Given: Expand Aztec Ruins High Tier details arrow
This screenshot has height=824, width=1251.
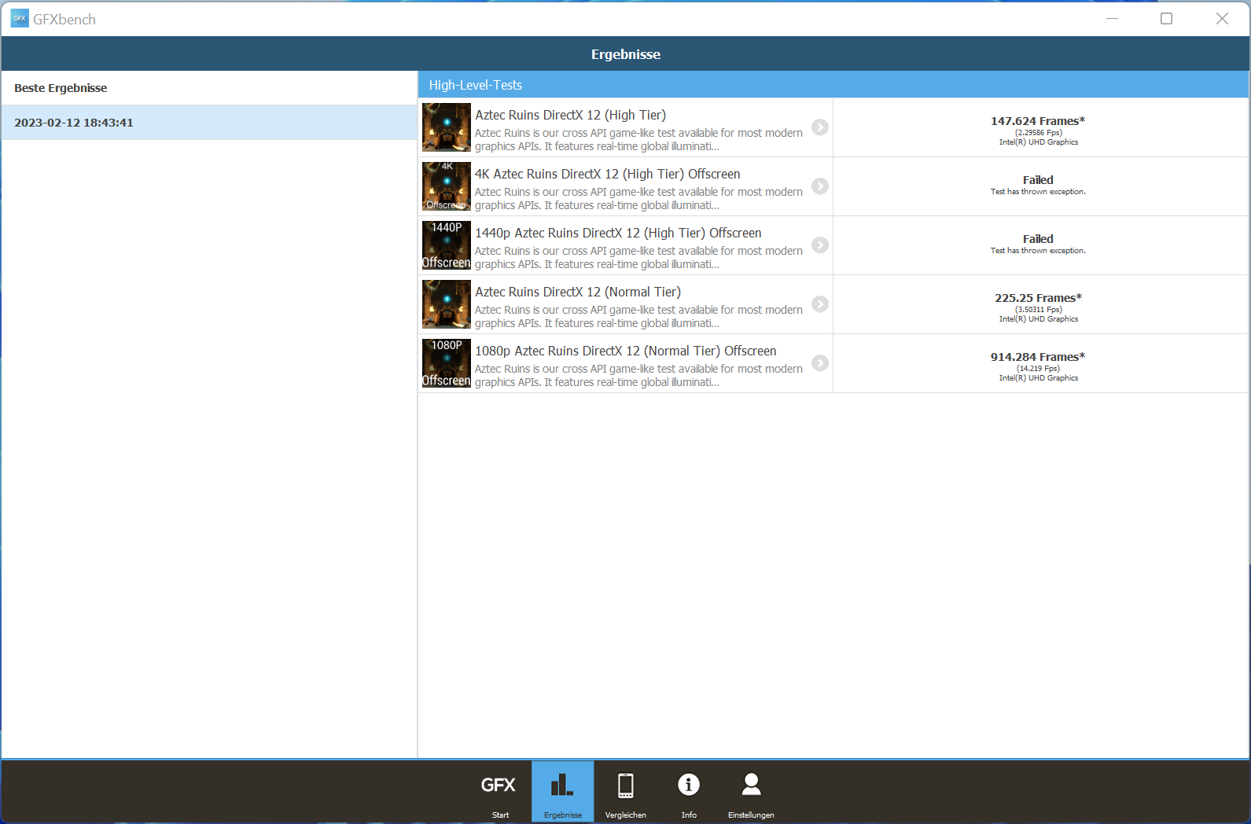Looking at the screenshot, I should (819, 127).
